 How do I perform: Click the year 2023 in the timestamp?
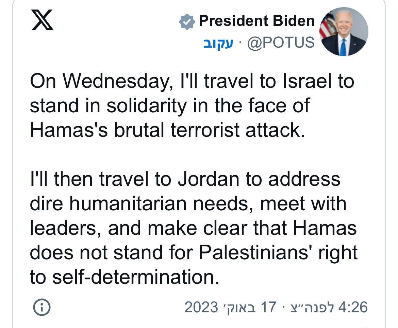click(x=201, y=307)
